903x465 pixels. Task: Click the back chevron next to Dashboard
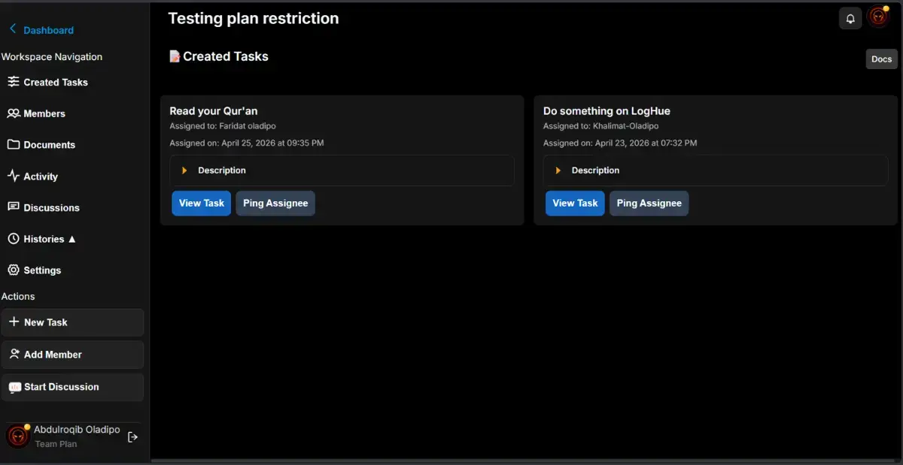point(13,29)
